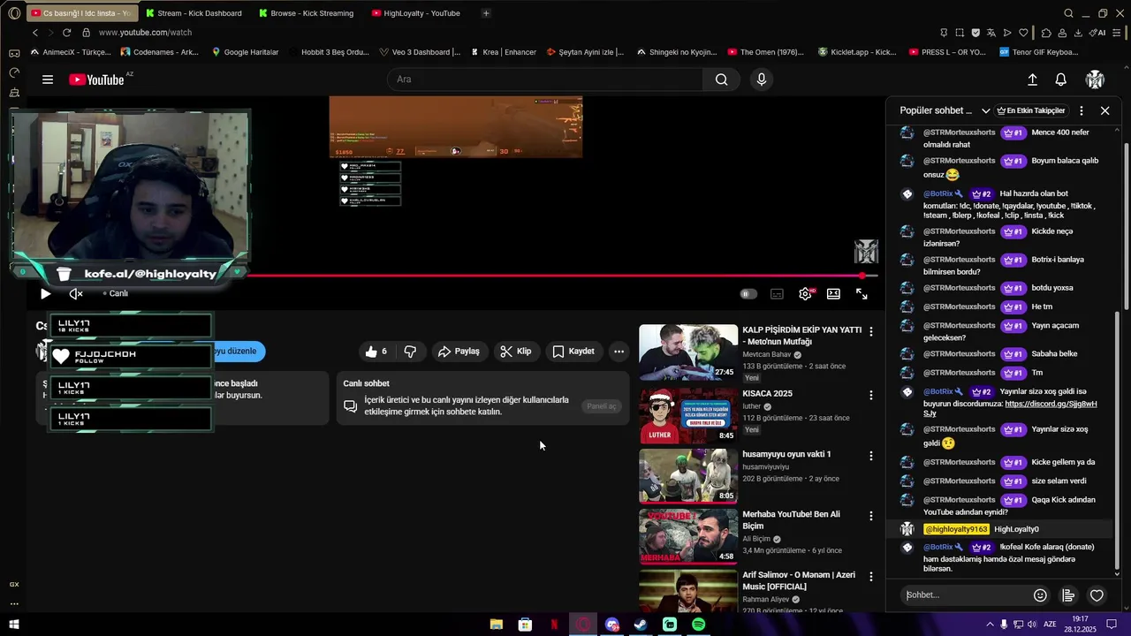Show hidden system tray icons
1131x636 pixels.
click(990, 625)
